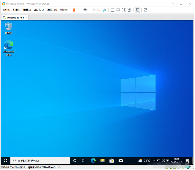The height and width of the screenshot is (170, 195).
Task: Take a snapshot of this virtual machine
Action: (93, 10)
